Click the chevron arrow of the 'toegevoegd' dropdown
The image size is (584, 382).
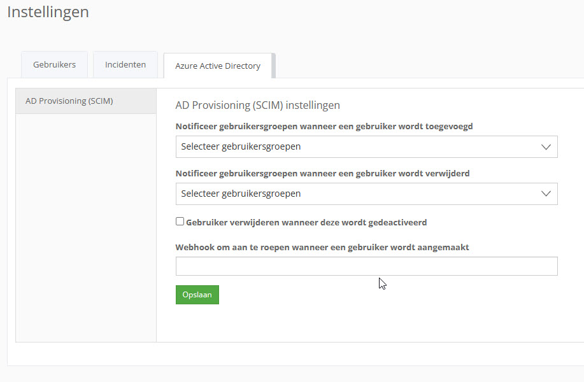pyautogui.click(x=546, y=147)
